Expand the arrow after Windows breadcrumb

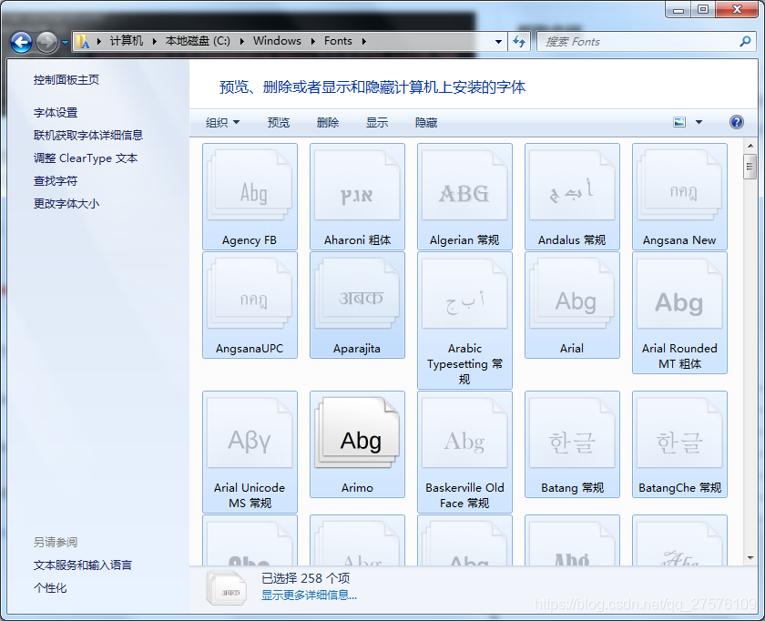click(x=312, y=42)
